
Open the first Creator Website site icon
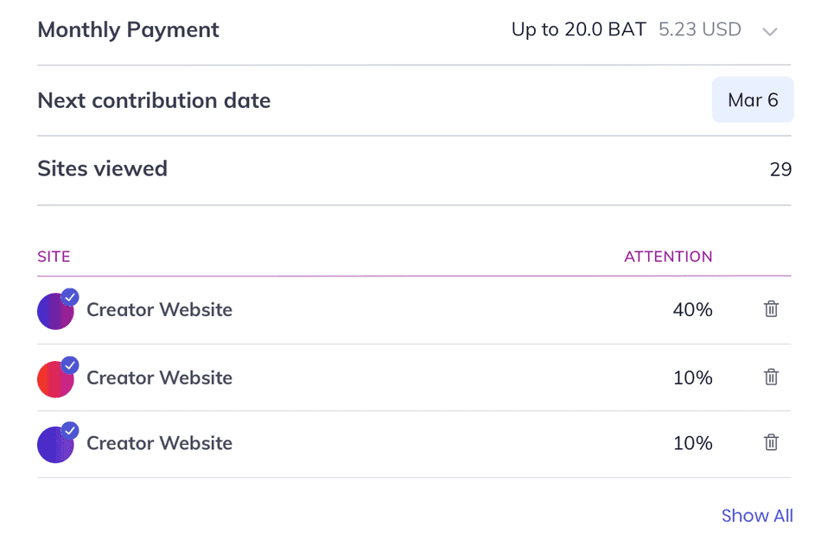(54, 311)
